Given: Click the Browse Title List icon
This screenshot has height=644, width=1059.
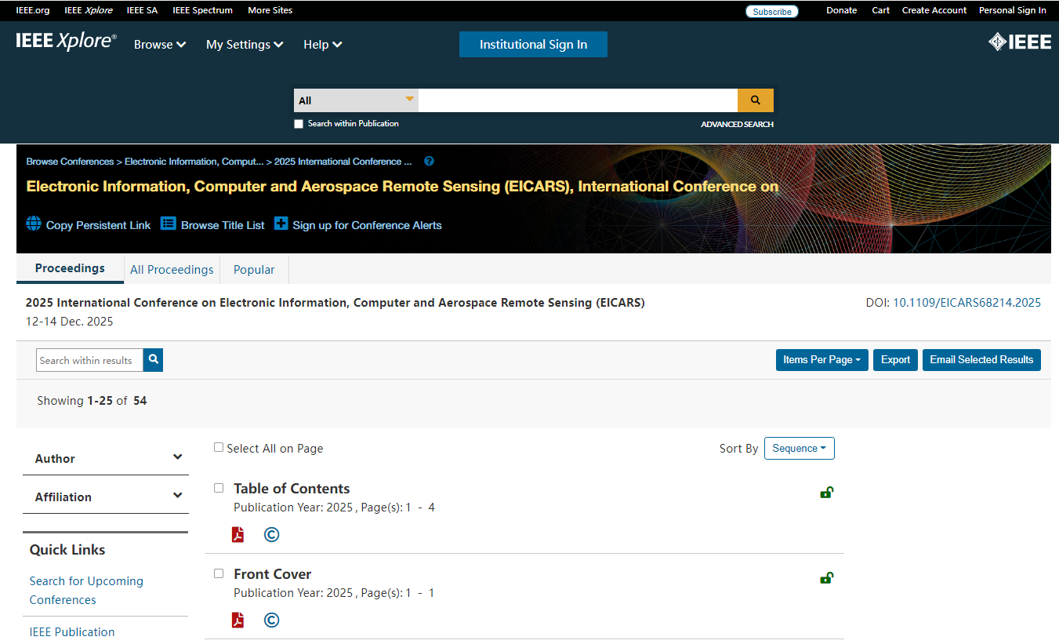Looking at the screenshot, I should [169, 224].
